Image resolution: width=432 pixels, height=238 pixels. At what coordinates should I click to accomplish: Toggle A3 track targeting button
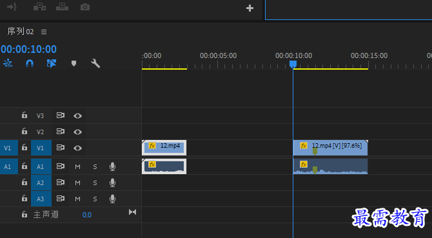click(41, 199)
